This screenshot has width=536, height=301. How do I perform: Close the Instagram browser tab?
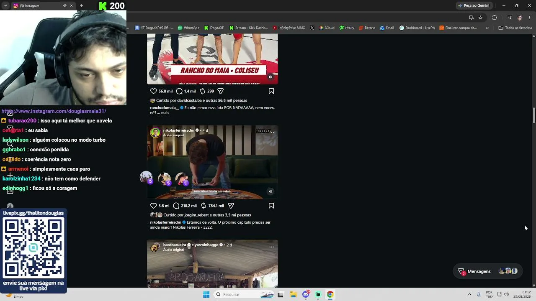pos(71,6)
